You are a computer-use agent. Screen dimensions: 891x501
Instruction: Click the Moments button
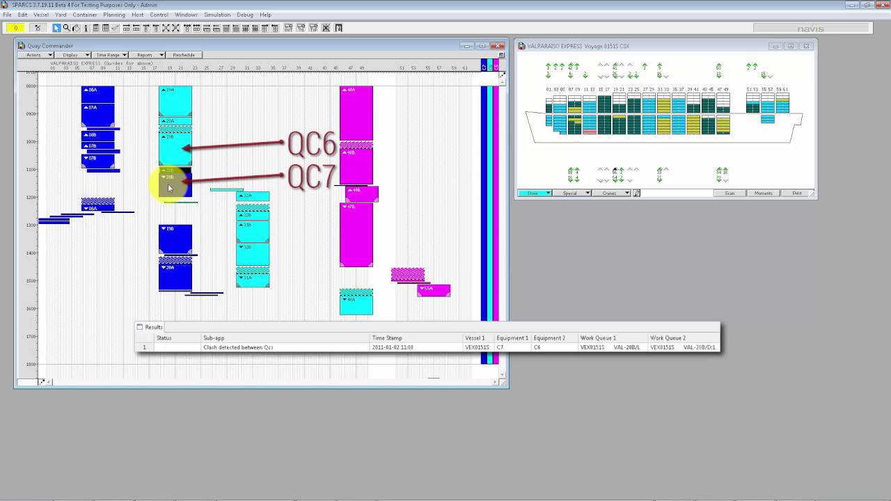(764, 193)
